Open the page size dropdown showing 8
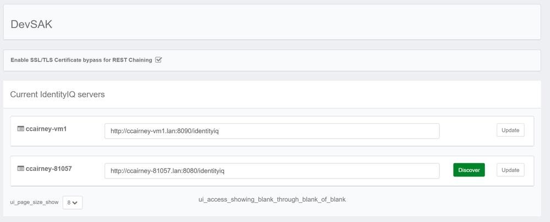This screenshot has width=550, height=222. [72, 203]
